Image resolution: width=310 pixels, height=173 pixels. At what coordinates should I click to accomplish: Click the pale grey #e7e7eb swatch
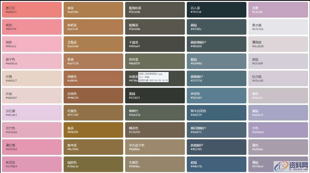(x=278, y=27)
